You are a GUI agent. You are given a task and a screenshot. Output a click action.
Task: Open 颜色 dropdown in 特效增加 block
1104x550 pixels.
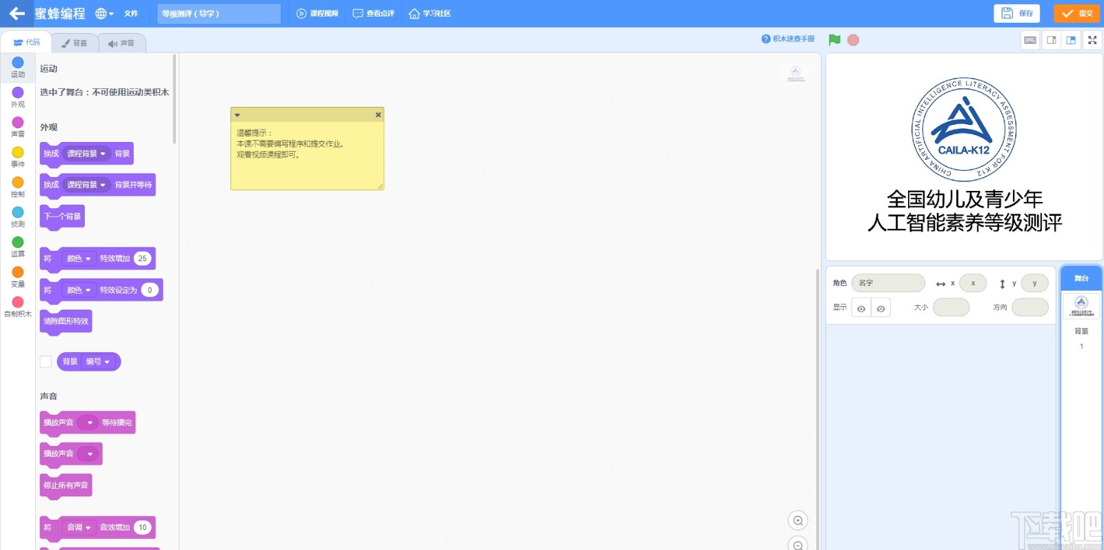79,258
